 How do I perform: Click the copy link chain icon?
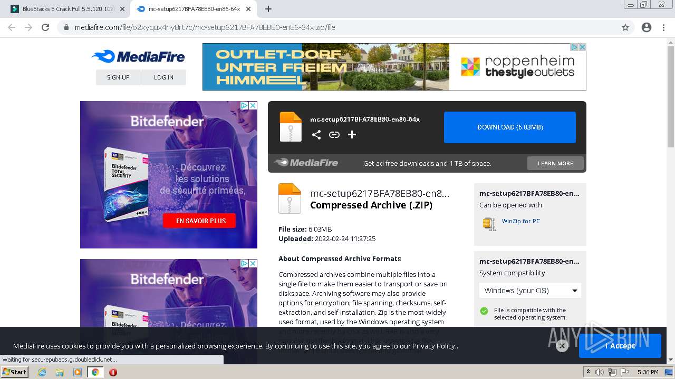pos(334,135)
